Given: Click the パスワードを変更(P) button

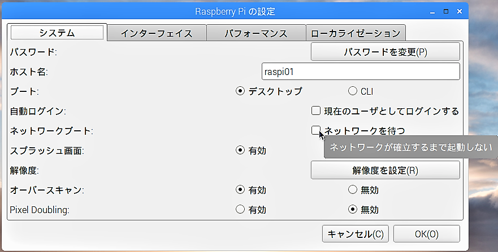Looking at the screenshot, I should (386, 52).
